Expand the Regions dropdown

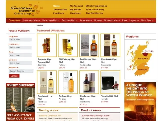(x=21, y=40)
